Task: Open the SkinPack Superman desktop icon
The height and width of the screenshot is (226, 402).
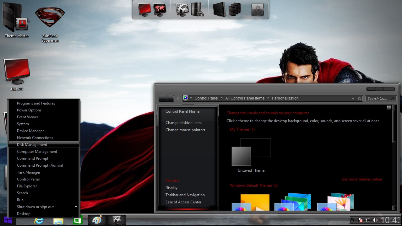Action: pyautogui.click(x=50, y=24)
